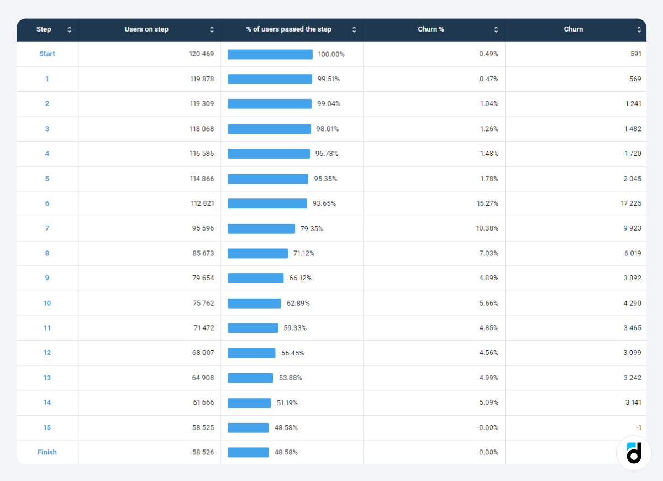The height and width of the screenshot is (481, 663).
Task: Select the 17 225 churn value cell
Action: (630, 203)
